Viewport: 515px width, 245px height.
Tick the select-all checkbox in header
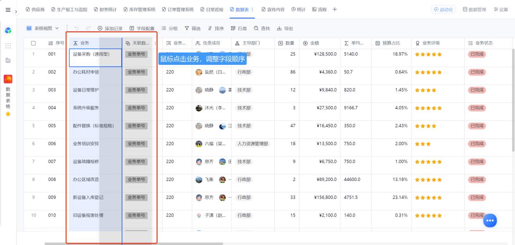click(33, 43)
